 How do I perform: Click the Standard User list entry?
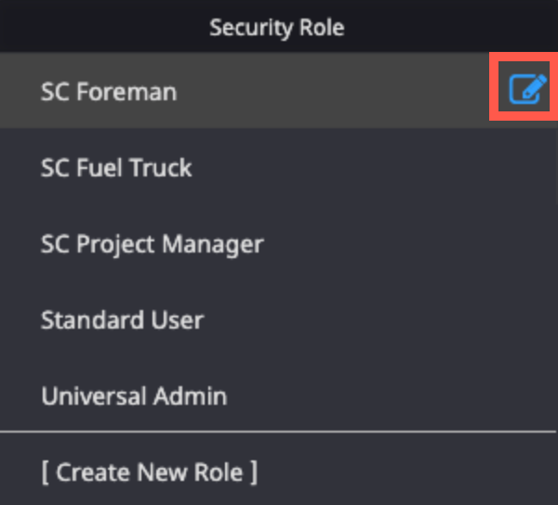pyautogui.click(x=277, y=319)
